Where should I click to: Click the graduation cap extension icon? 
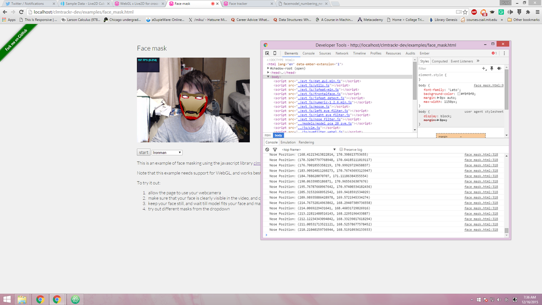(x=492, y=12)
